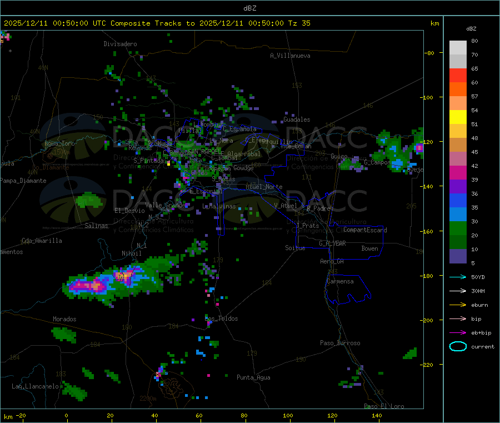Select the purple 36-39 dBZ color band
500x423 pixels.
pyautogui.click(x=458, y=187)
